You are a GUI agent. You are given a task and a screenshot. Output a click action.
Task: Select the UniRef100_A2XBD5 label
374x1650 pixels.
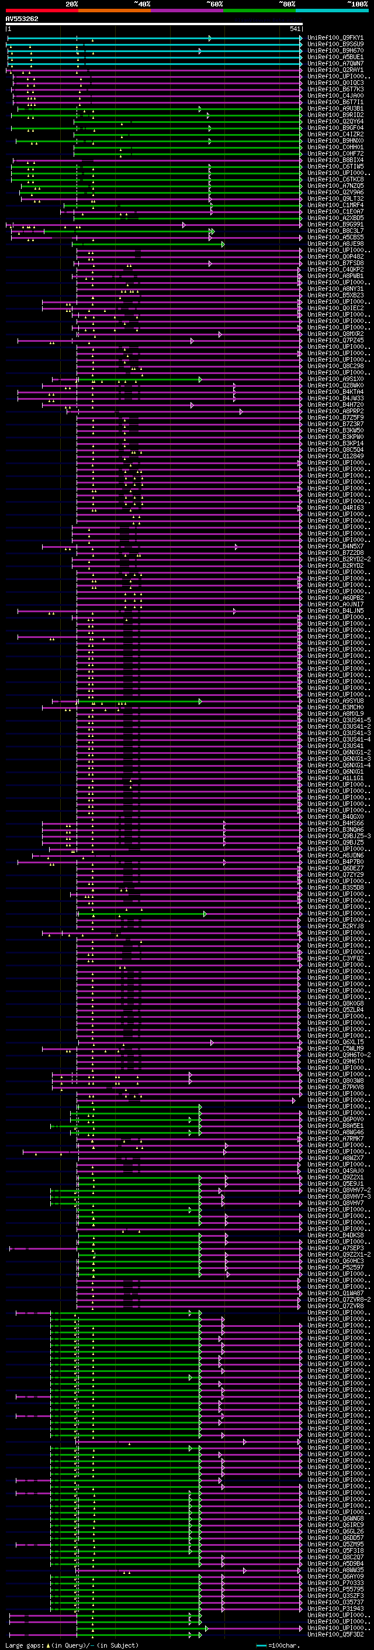(335, 218)
